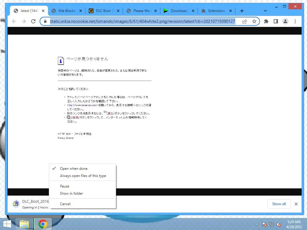Show hidden system tray icons
Screen dimensions: 307x230
(x=257, y=224)
